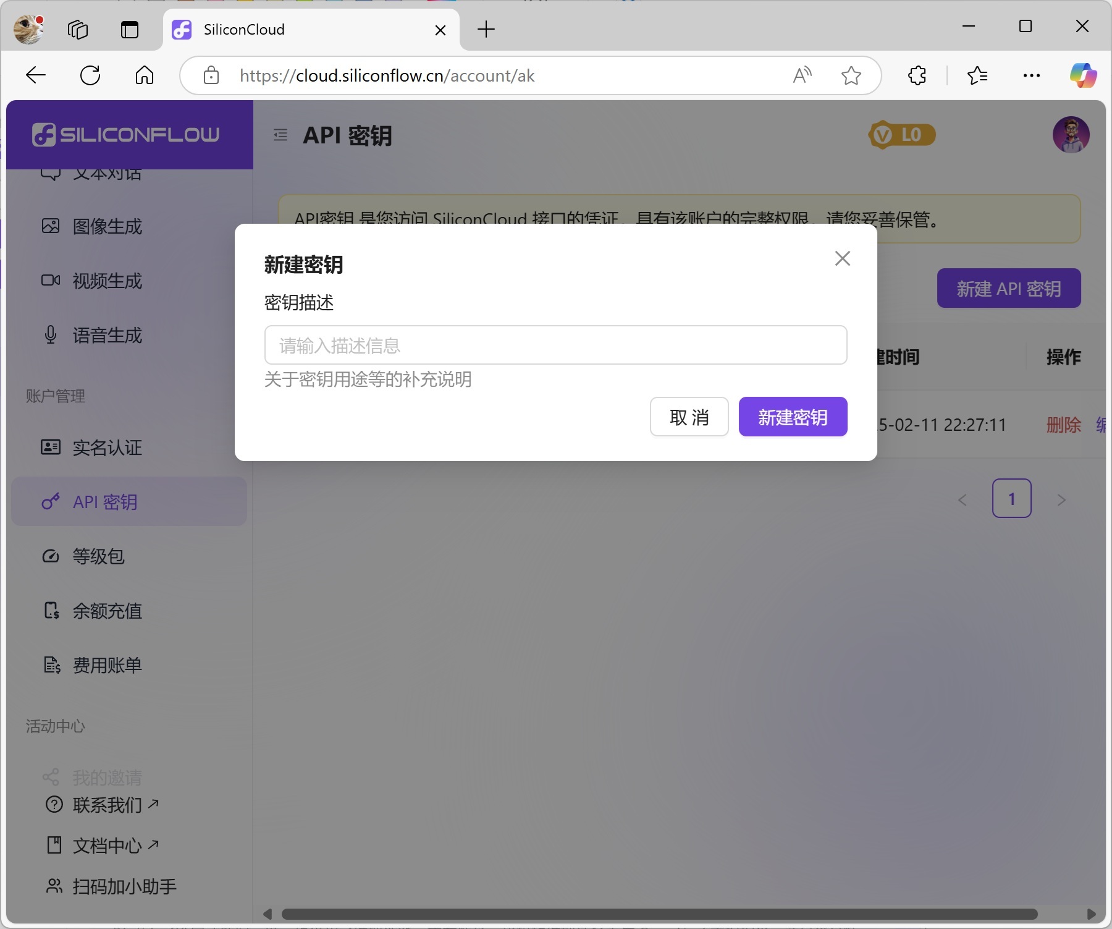Click the key icon beside API 密钥
Screen dimensions: 1112x929
(51, 501)
